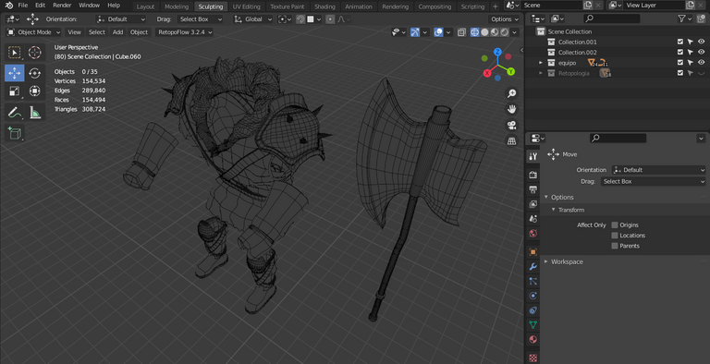This screenshot has width=710, height=364.
Task: Activate the 3D Cursor tool
Action: [x=35, y=53]
